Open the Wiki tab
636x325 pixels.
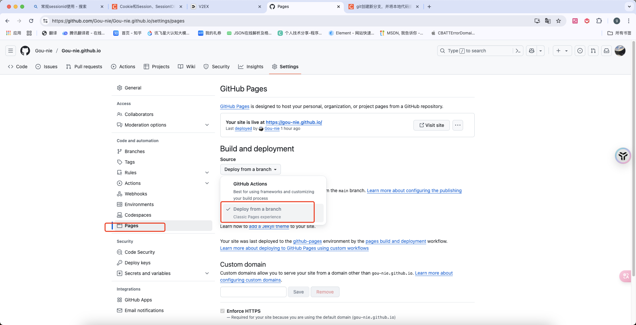[186, 67]
